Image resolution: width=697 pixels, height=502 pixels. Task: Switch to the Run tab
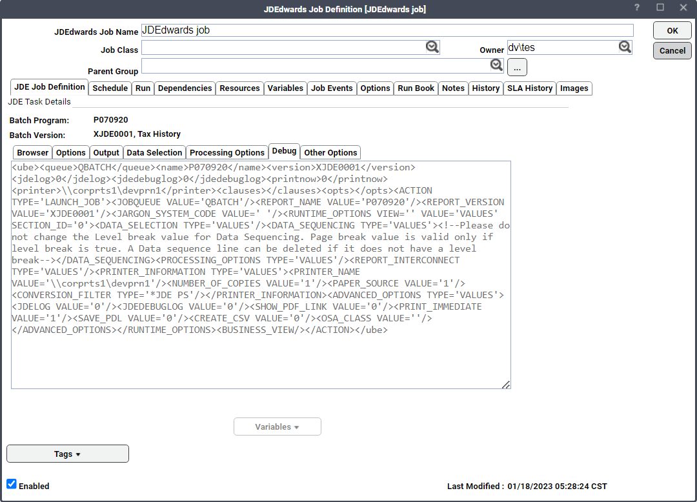[x=143, y=88]
